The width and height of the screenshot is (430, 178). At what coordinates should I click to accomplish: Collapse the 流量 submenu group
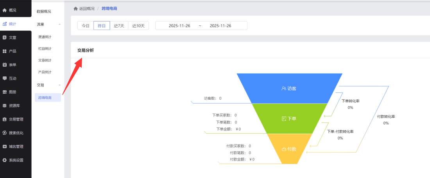[x=59, y=25]
